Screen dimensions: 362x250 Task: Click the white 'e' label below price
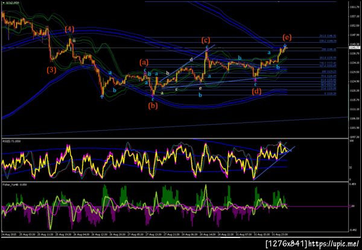[x=200, y=88]
